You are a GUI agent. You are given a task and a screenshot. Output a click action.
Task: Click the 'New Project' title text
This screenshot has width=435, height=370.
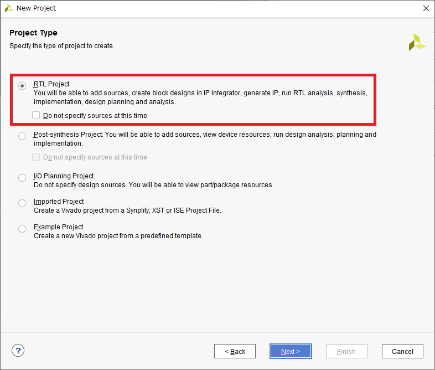36,8
